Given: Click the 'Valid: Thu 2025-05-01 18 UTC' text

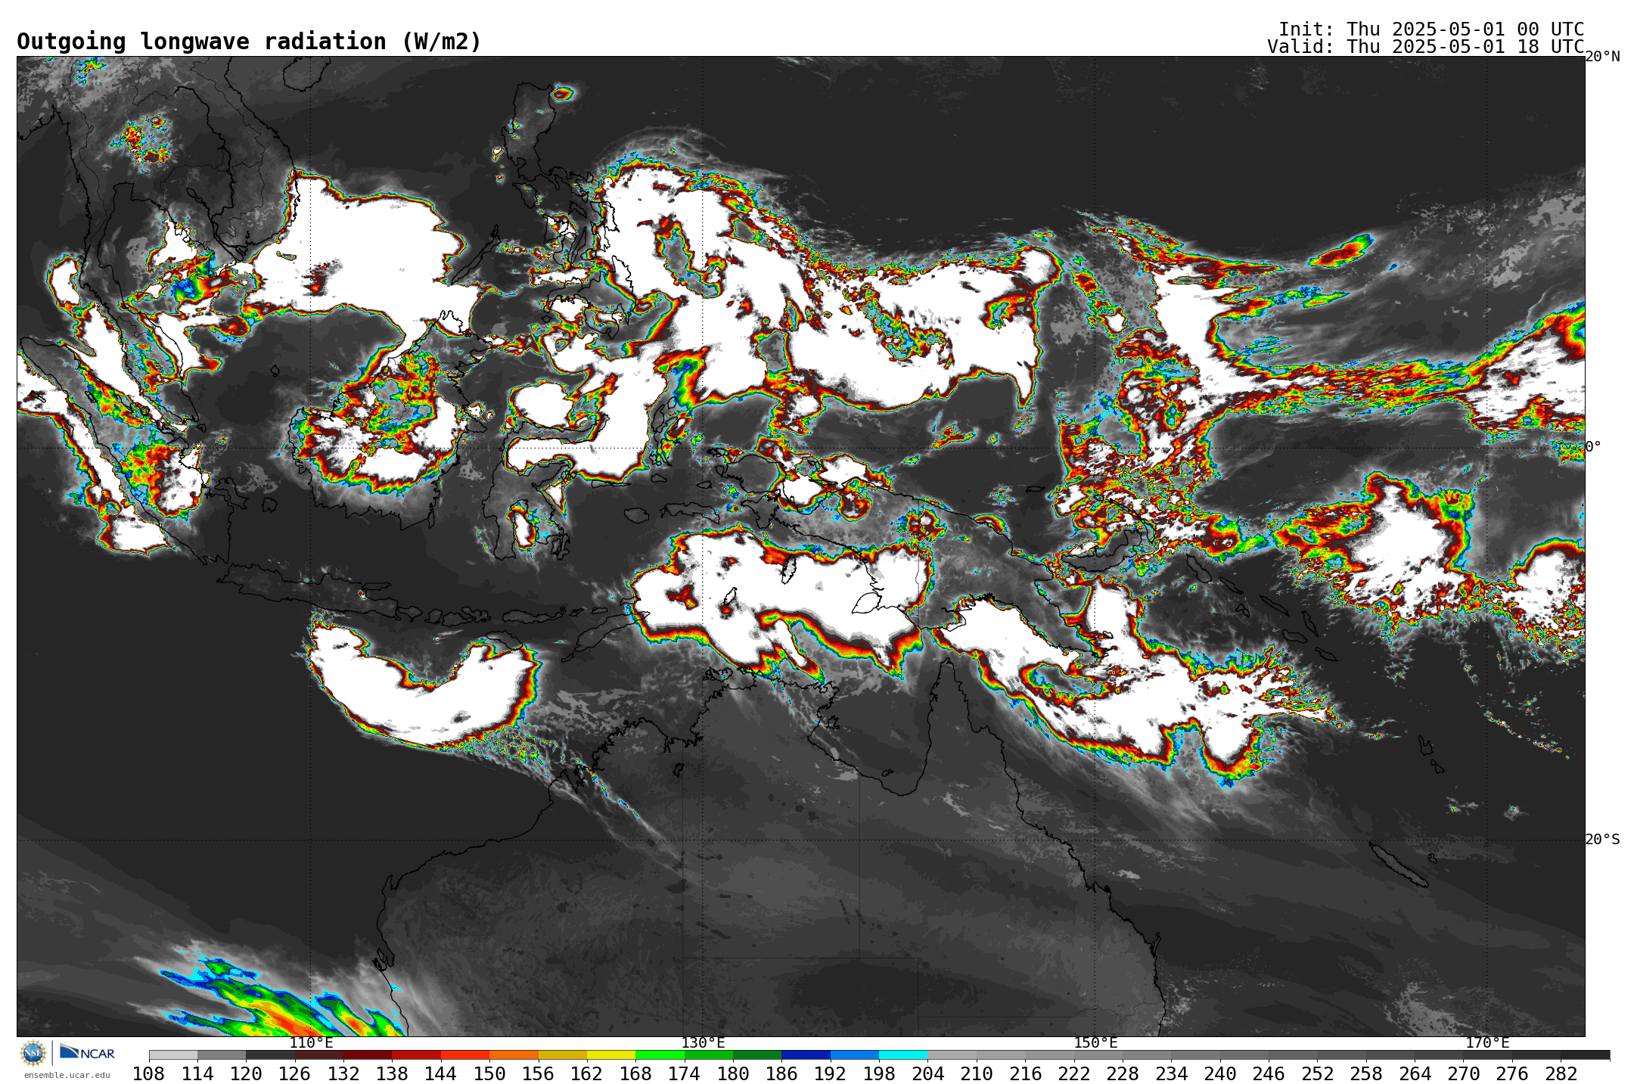Looking at the screenshot, I should pos(1425,47).
